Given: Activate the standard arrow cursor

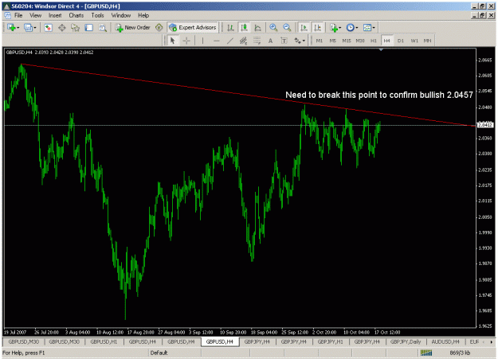Looking at the screenshot, I should pyautogui.click(x=172, y=41).
